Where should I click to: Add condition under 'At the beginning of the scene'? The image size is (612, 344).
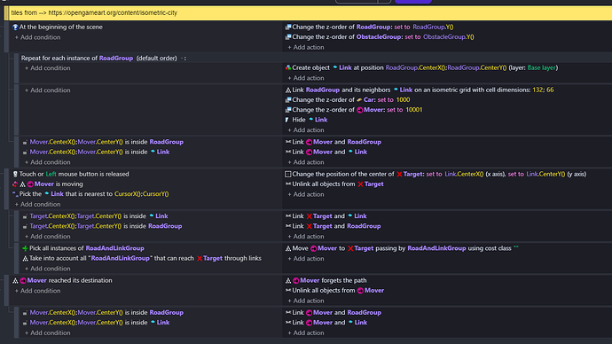pyautogui.click(x=37, y=37)
